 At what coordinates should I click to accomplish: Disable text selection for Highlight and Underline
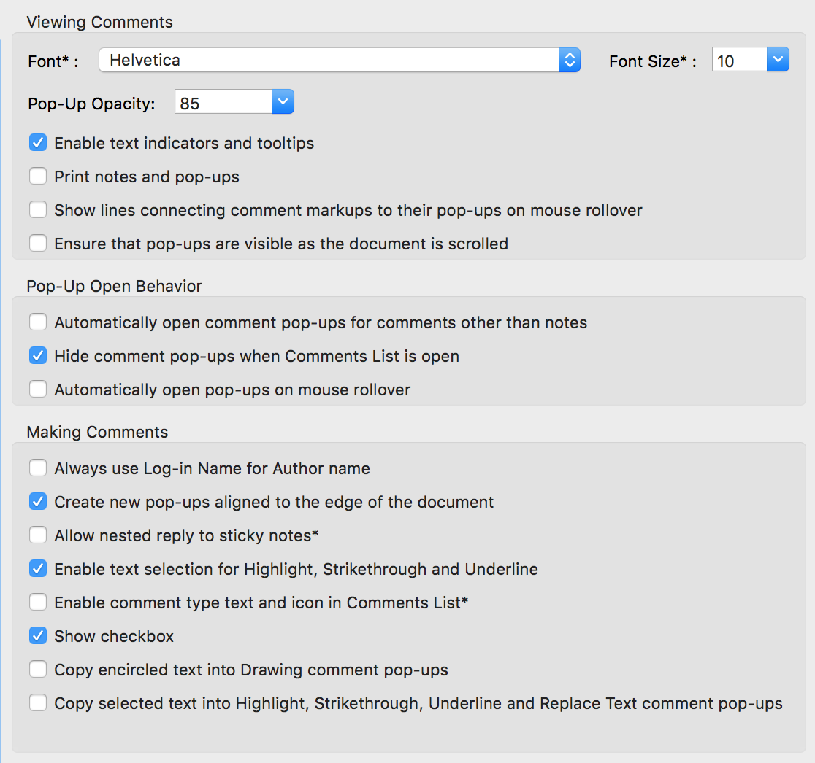(37, 568)
